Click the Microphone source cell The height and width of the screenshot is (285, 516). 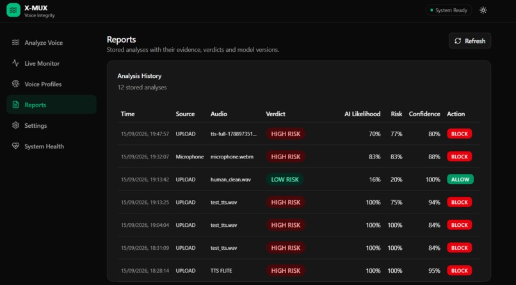click(x=189, y=157)
